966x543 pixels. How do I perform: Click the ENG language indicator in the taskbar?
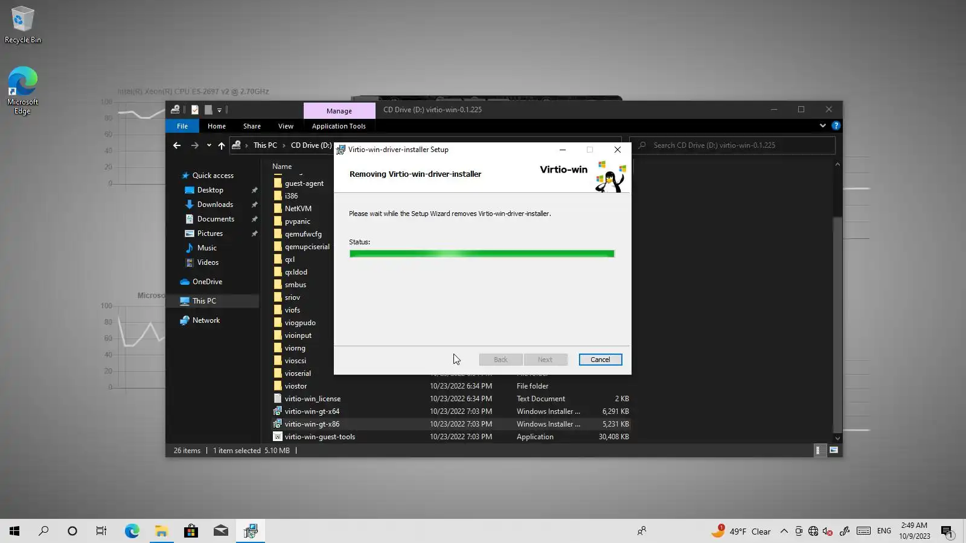pyautogui.click(x=884, y=531)
